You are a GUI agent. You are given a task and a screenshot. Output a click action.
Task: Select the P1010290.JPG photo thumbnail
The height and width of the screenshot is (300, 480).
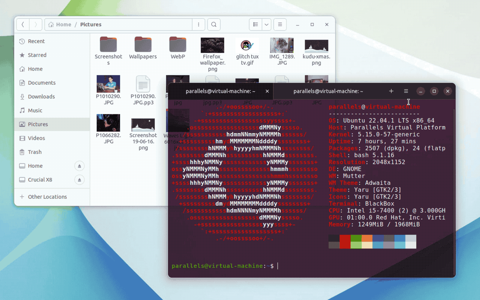click(108, 84)
